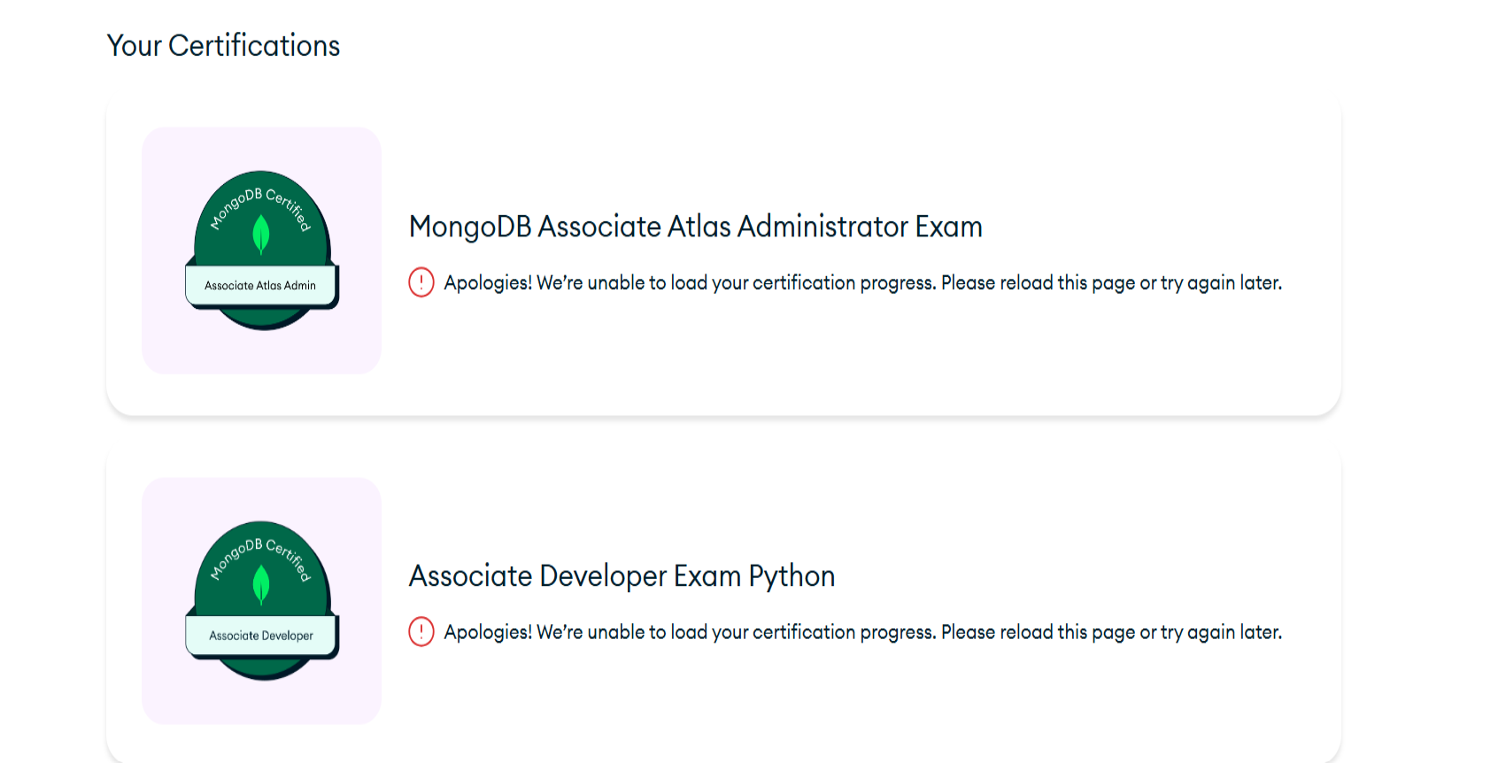Image resolution: width=1506 pixels, height=763 pixels.
Task: Click the red alert icon under Developer Exam Python
Action: [421, 632]
